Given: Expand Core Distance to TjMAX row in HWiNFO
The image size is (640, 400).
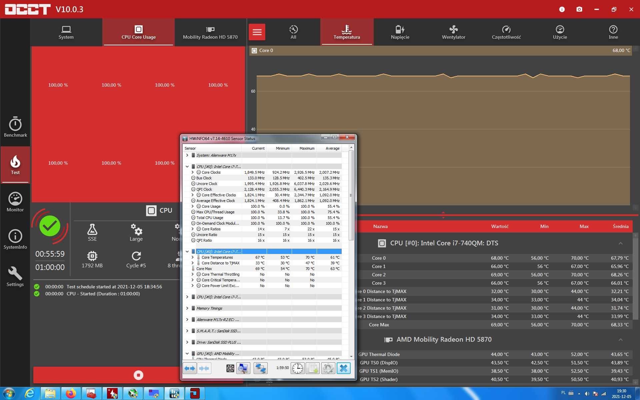Looking at the screenshot, I should (x=192, y=263).
